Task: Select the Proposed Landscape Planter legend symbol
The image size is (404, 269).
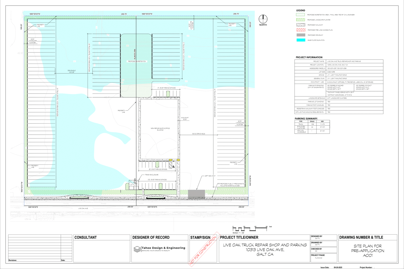Action: 300,20
